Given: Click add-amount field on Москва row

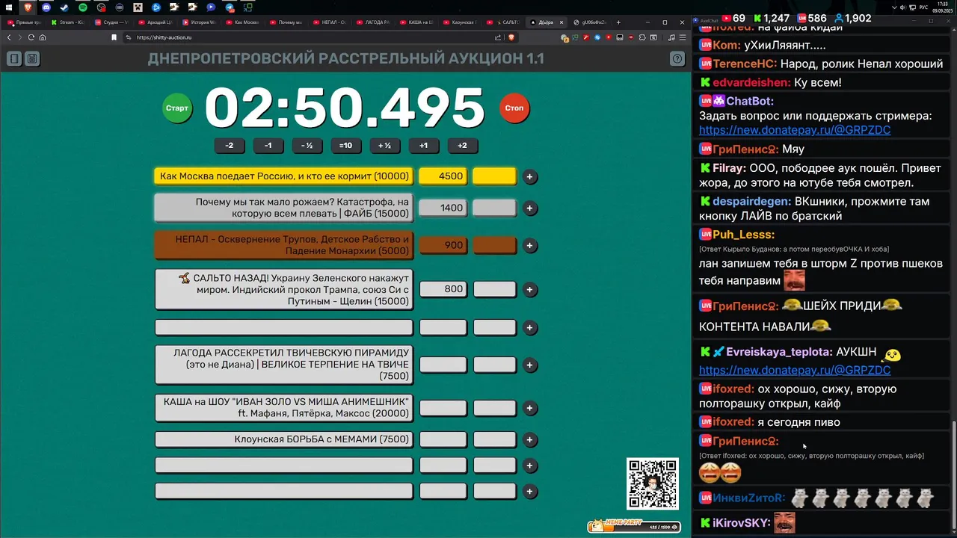Looking at the screenshot, I should pos(495,176).
